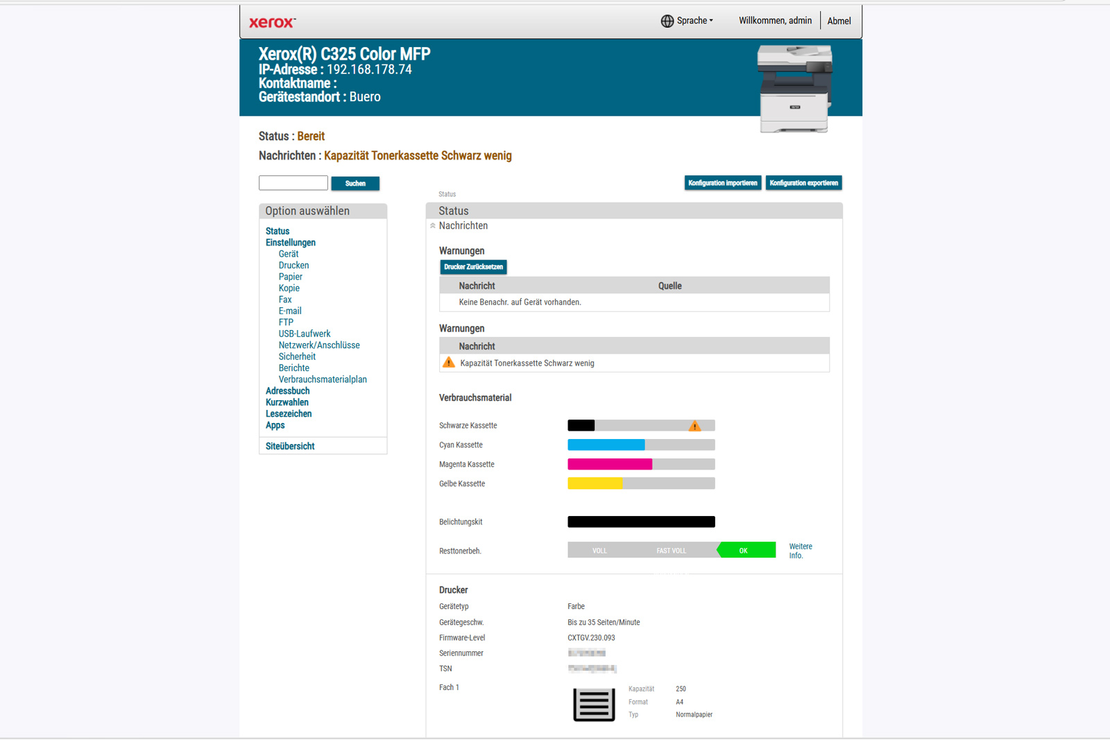Click Konfiguration exportieren button
1110x740 pixels.
[803, 183]
